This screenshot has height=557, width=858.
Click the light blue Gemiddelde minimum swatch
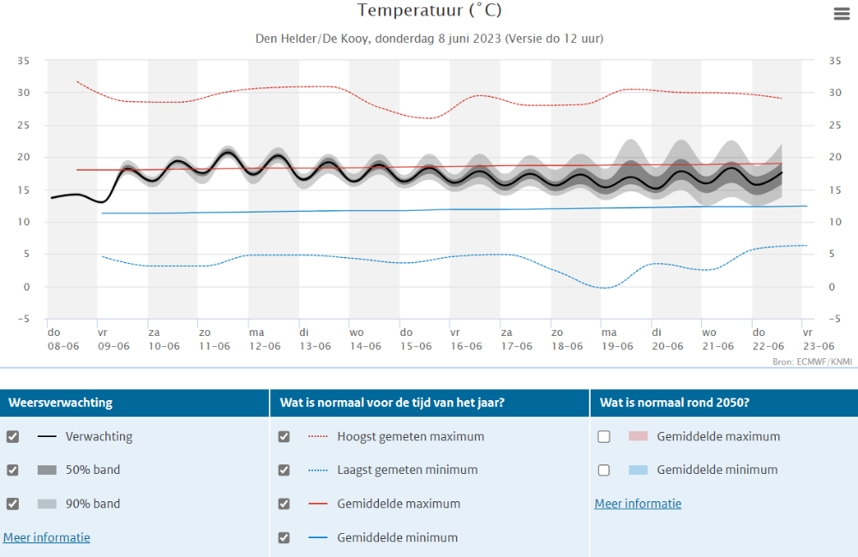pos(639,470)
